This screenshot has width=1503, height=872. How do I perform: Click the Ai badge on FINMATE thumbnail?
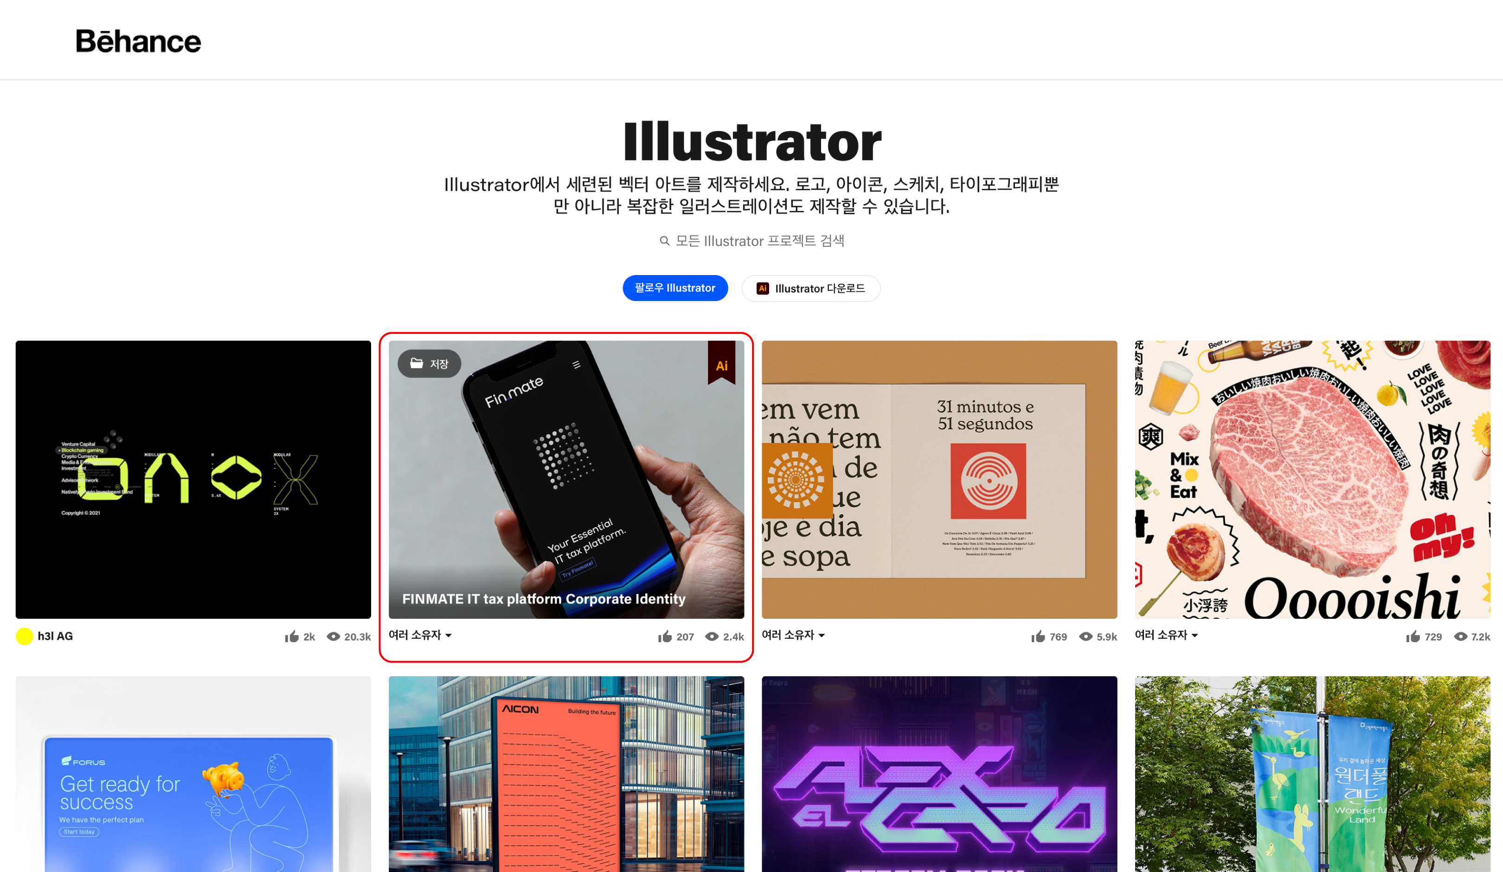722,363
